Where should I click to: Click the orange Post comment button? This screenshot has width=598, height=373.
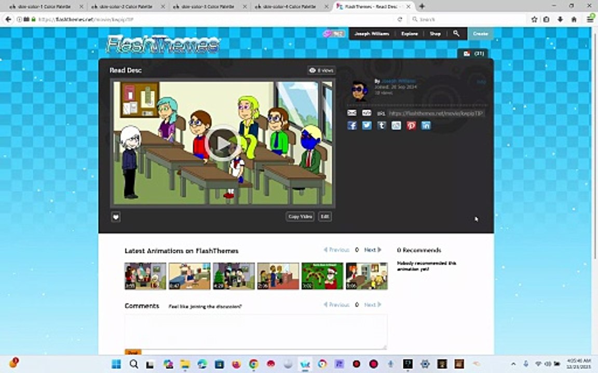133,352
